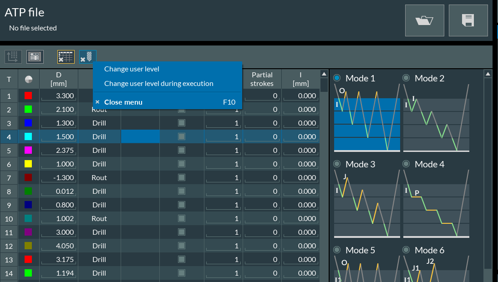This screenshot has width=498, height=282.
Task: Click the Mode 3 drilling diagram
Action: click(x=367, y=204)
